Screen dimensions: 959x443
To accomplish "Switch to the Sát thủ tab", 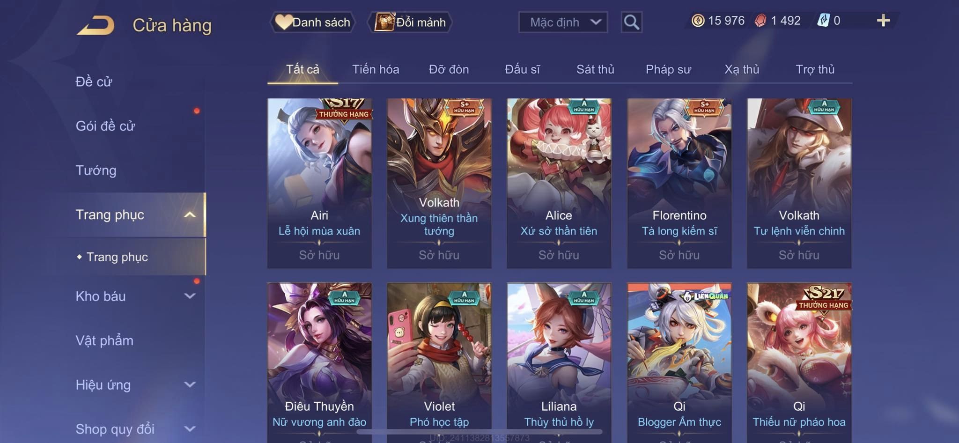I will coord(595,69).
